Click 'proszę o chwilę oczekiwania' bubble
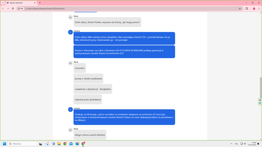 click(88, 78)
